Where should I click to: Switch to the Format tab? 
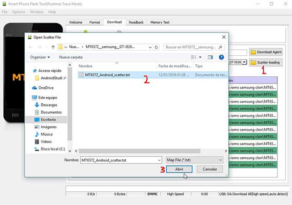(94, 22)
